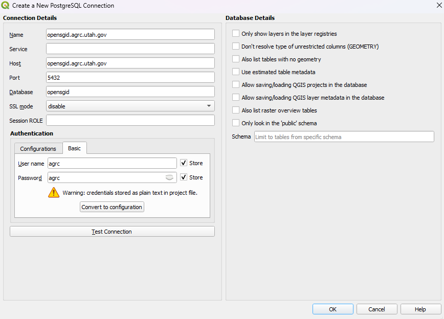
Task: Check Don't resolve type of unrestricted columns
Action: [x=236, y=46]
